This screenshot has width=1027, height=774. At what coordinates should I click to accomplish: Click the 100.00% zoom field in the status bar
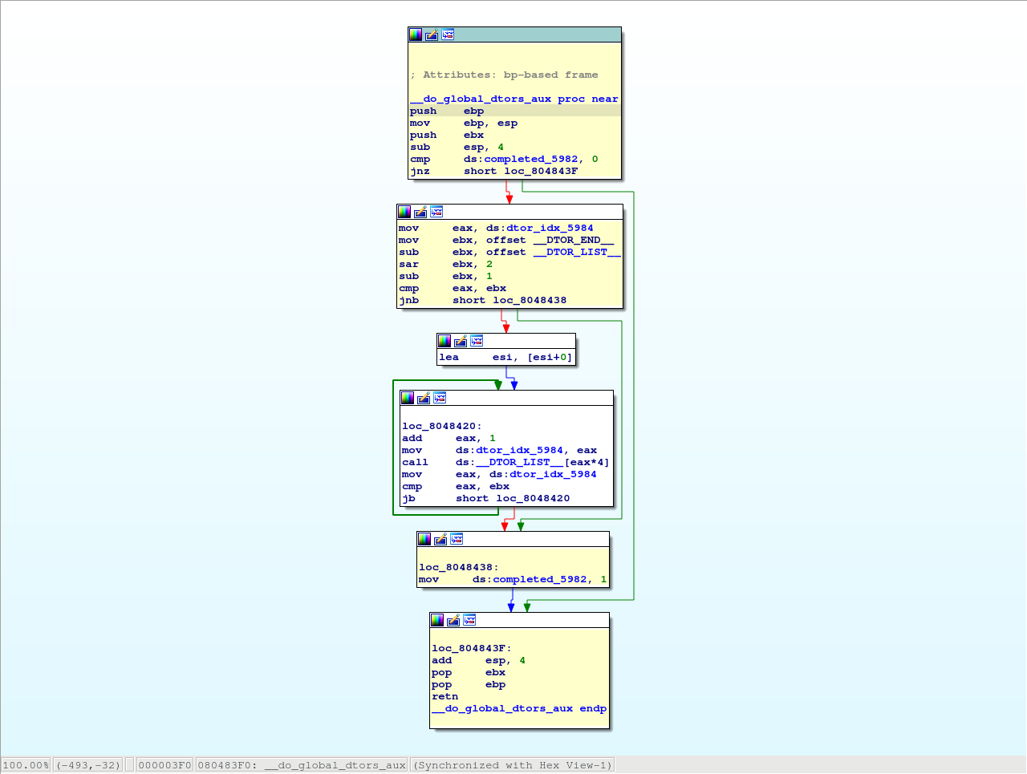click(x=26, y=764)
